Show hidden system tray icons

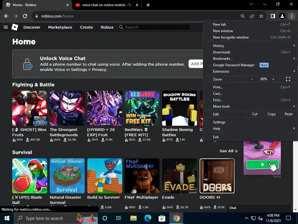tap(246, 218)
